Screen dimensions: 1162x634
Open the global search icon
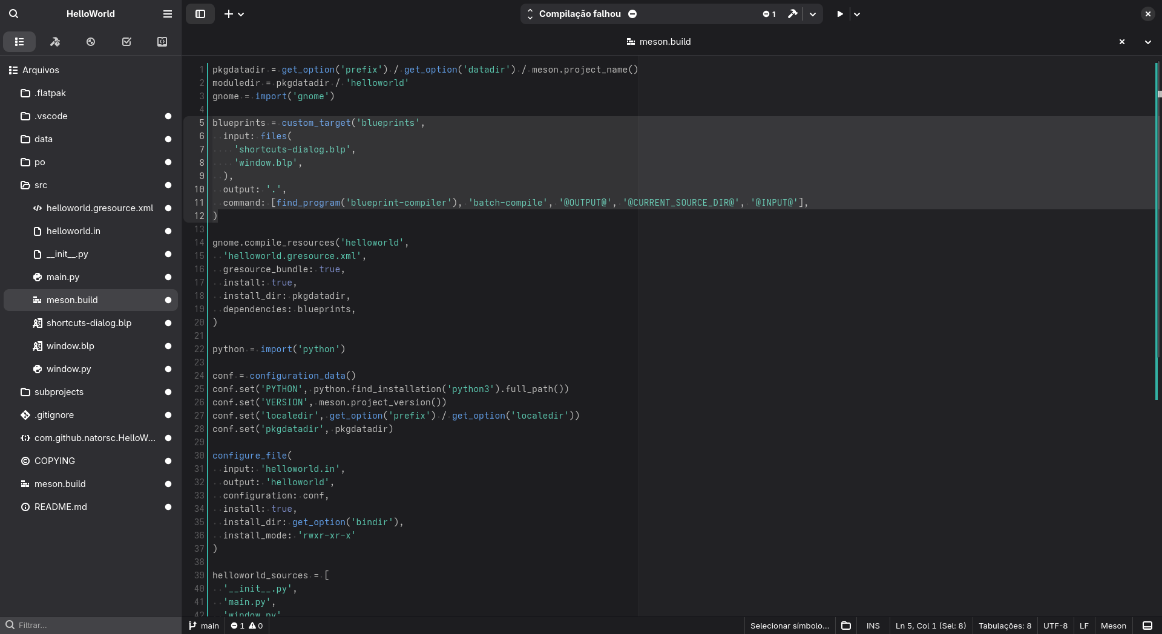(13, 13)
